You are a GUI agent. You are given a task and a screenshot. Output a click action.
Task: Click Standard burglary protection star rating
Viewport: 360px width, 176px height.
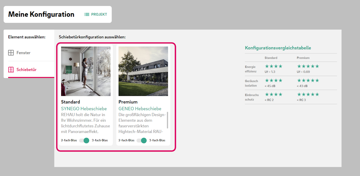(x=273, y=94)
